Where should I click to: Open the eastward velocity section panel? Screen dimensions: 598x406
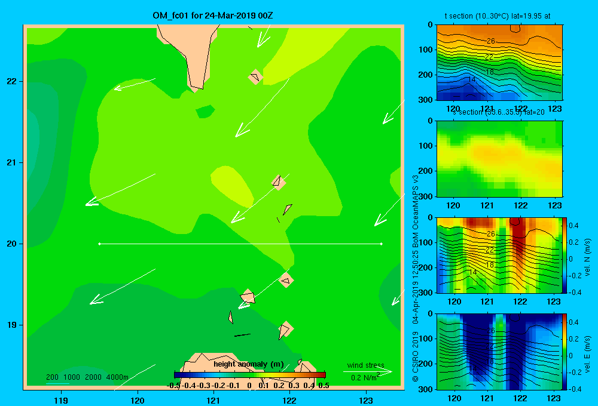tap(499, 352)
